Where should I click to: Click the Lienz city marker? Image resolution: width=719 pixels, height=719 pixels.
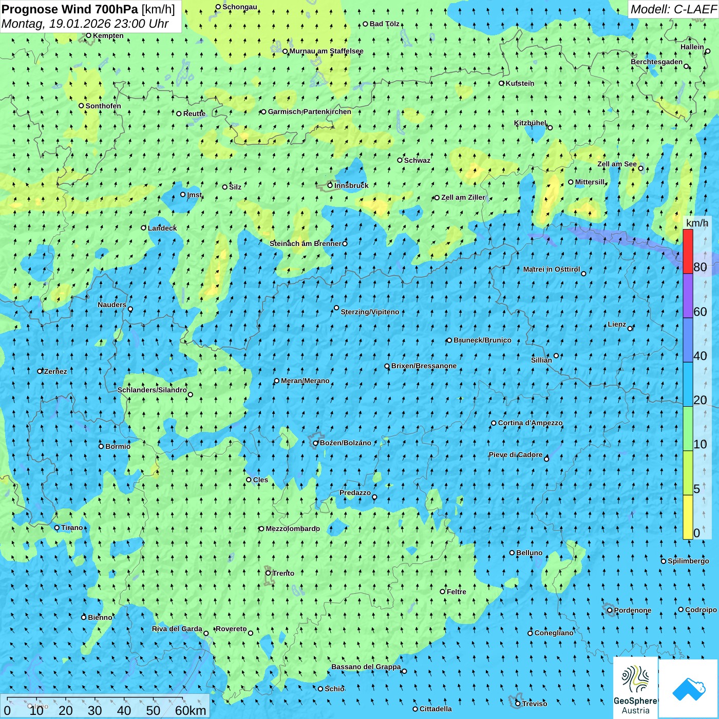pos(630,329)
